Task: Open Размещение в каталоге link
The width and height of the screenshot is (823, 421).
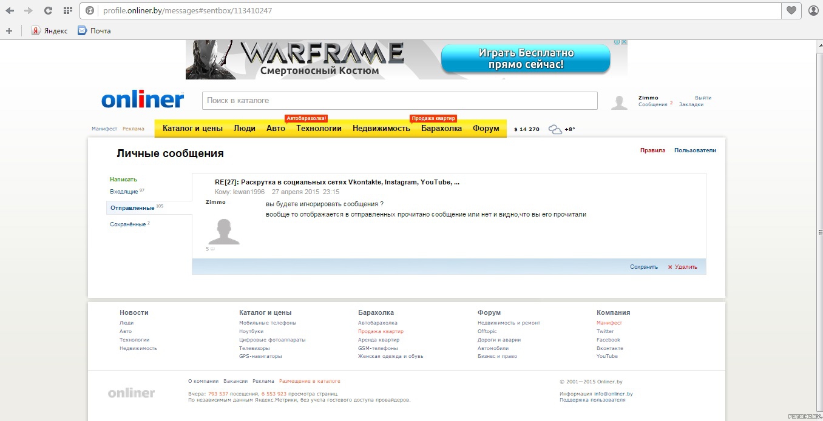Action: (x=310, y=381)
